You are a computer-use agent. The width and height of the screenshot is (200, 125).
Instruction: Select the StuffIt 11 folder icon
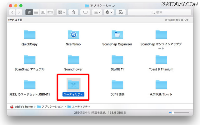pos(117,60)
